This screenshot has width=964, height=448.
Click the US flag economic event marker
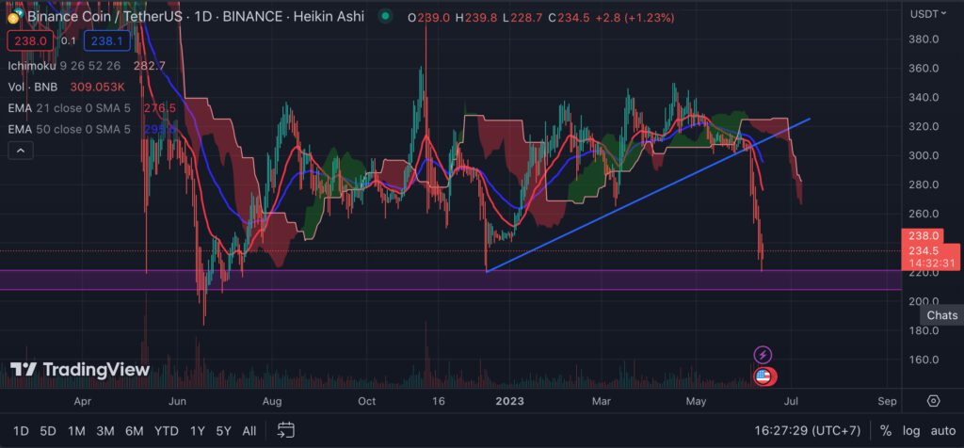(763, 376)
